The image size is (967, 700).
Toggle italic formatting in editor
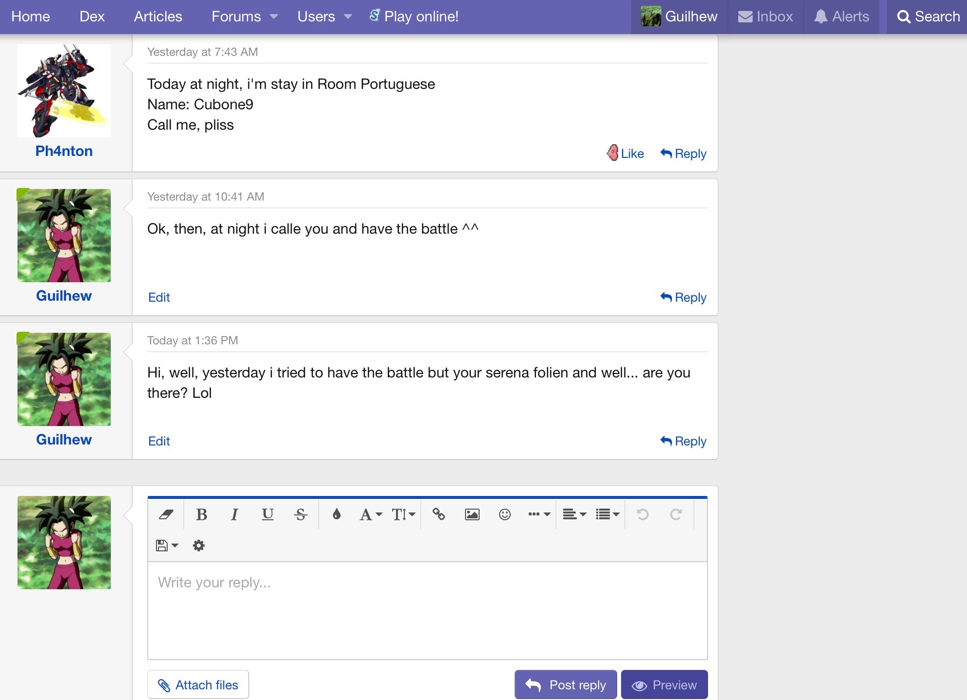[234, 514]
